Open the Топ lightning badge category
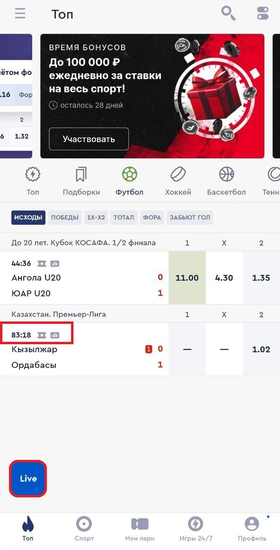 pos(33,174)
